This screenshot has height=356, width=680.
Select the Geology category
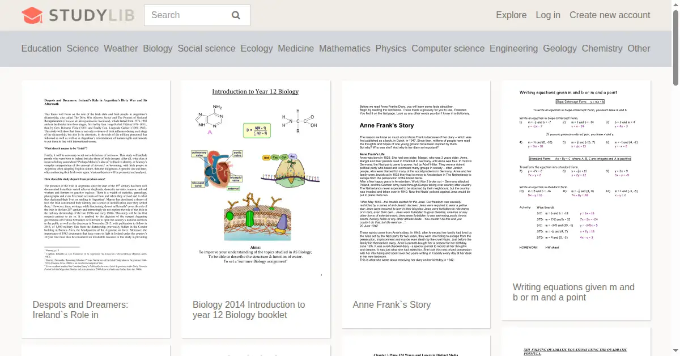click(560, 49)
